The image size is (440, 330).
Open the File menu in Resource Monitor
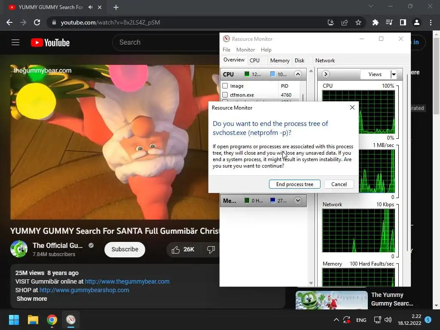click(x=226, y=50)
